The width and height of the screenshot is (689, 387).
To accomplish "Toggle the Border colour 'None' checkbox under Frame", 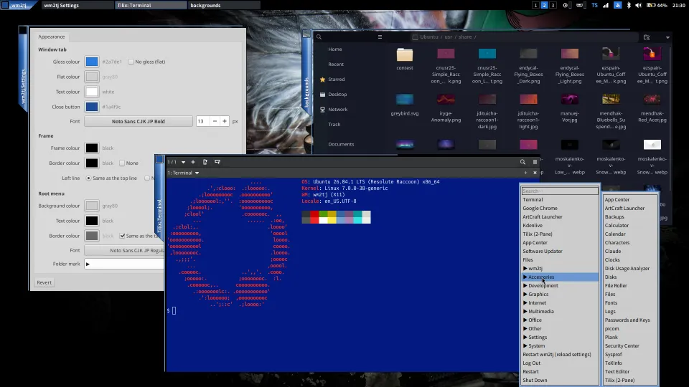I will [x=122, y=163].
